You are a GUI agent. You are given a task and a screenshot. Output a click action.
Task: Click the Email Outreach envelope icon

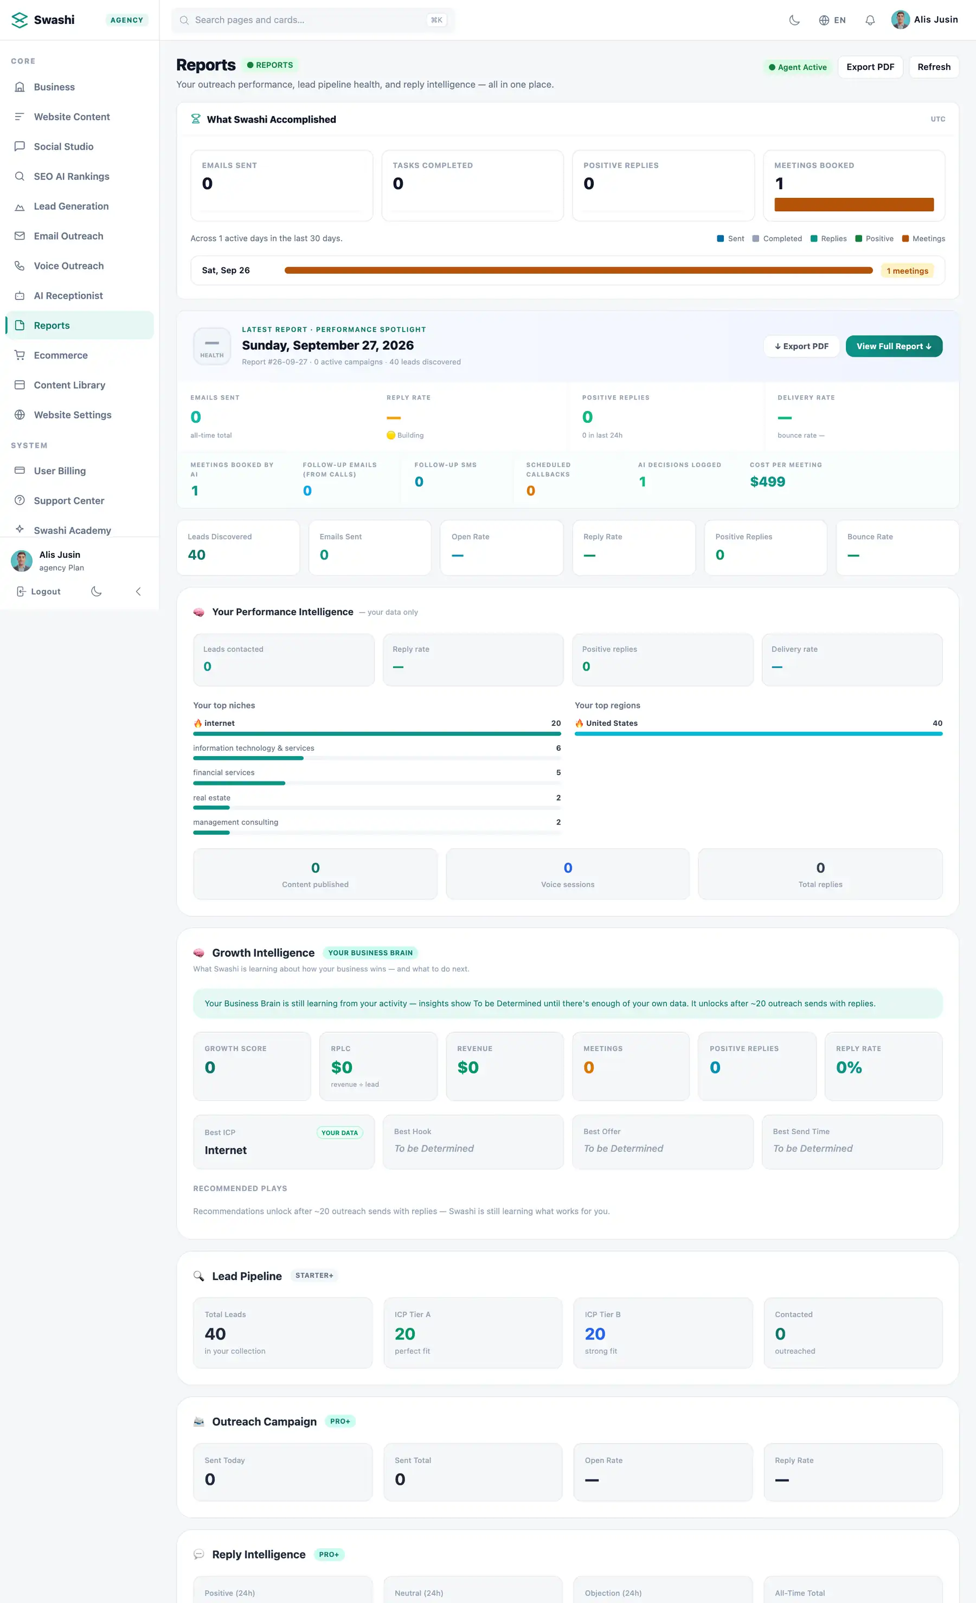20,236
